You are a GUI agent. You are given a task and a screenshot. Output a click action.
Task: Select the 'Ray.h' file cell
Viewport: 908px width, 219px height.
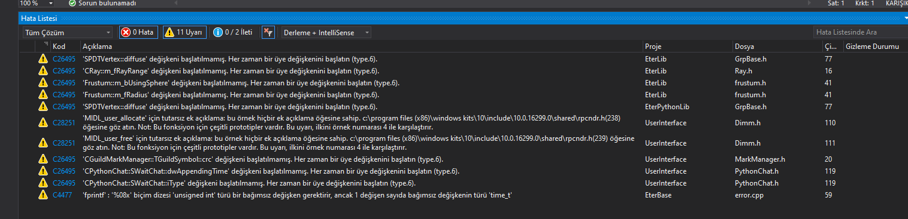pyautogui.click(x=743, y=71)
